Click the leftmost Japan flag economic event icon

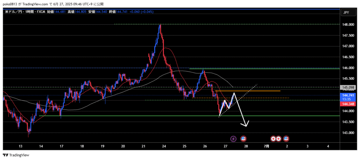(x=273, y=139)
